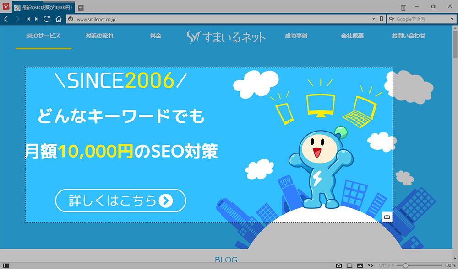Open closed tabs trash can

tap(403, 7)
